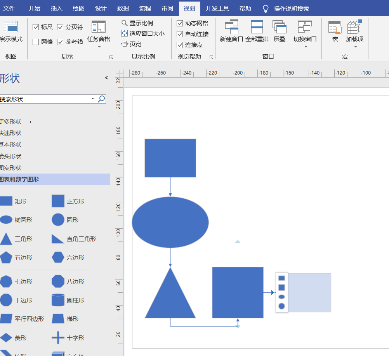Expand the Add-ons dropdown arrow

(356, 47)
